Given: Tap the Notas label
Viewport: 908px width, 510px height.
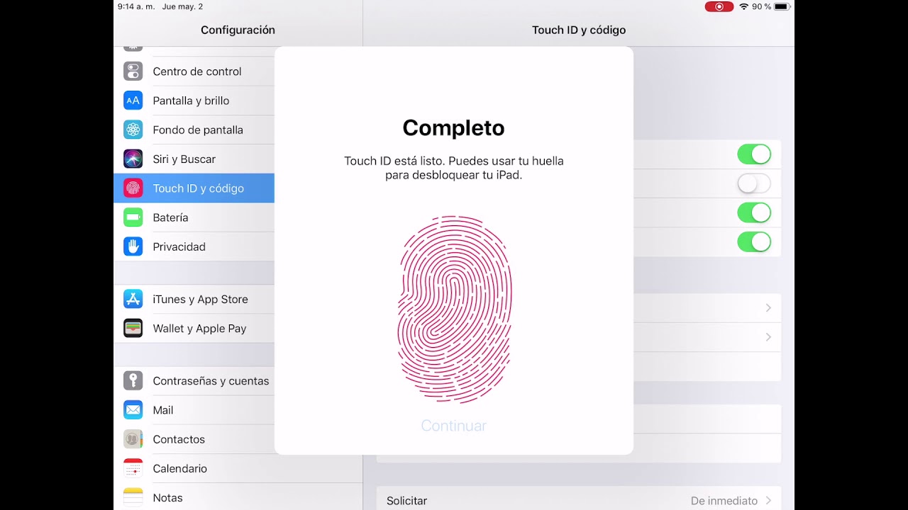Looking at the screenshot, I should pyautogui.click(x=168, y=498).
